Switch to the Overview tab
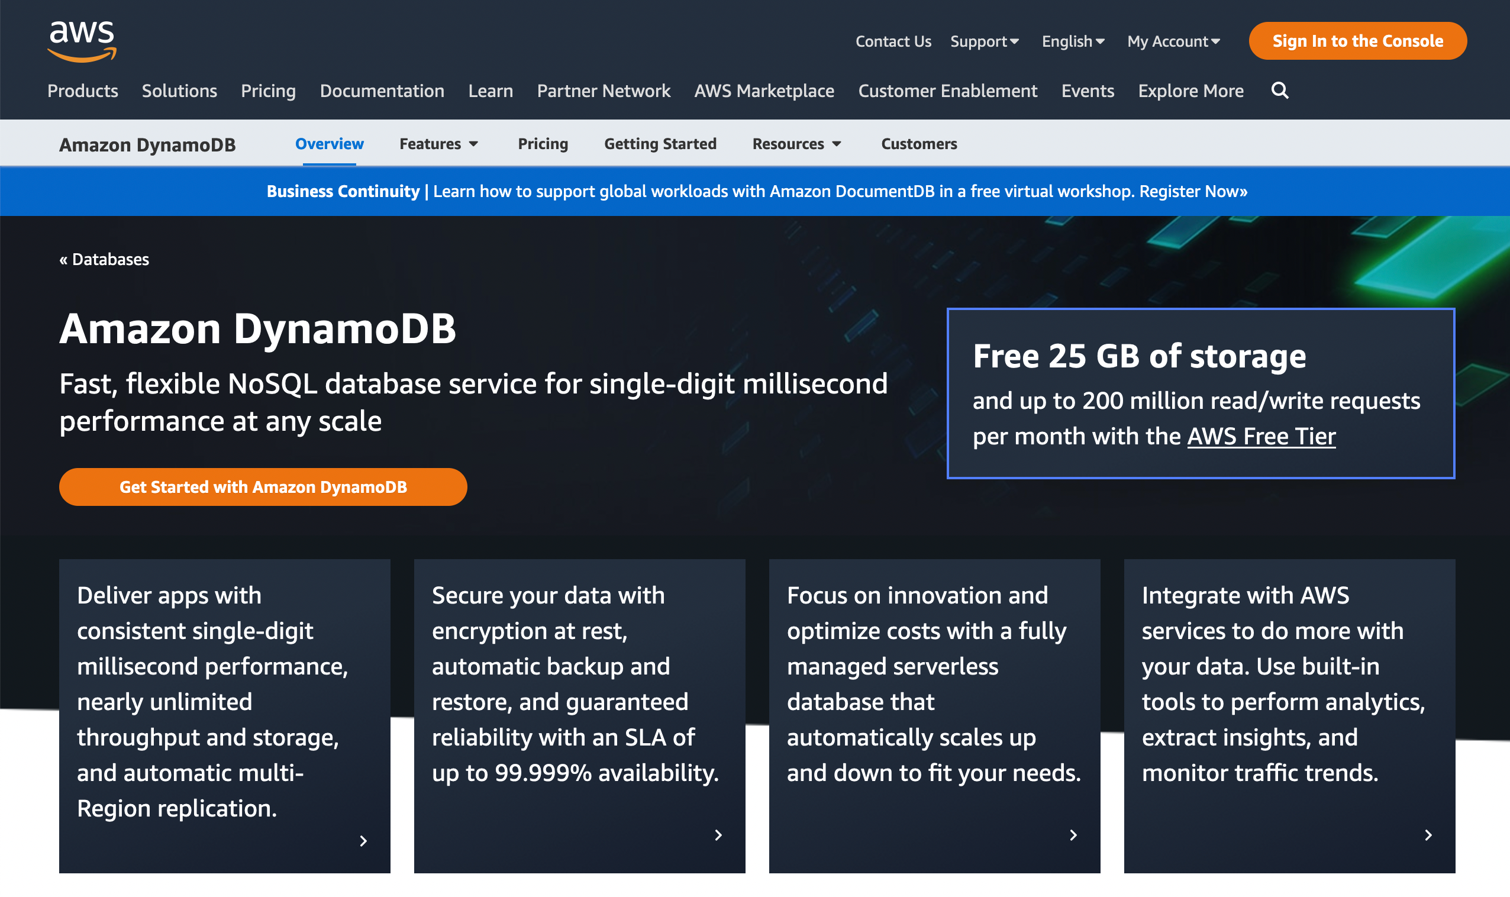Viewport: 1510px width, 897px height. pyautogui.click(x=330, y=144)
